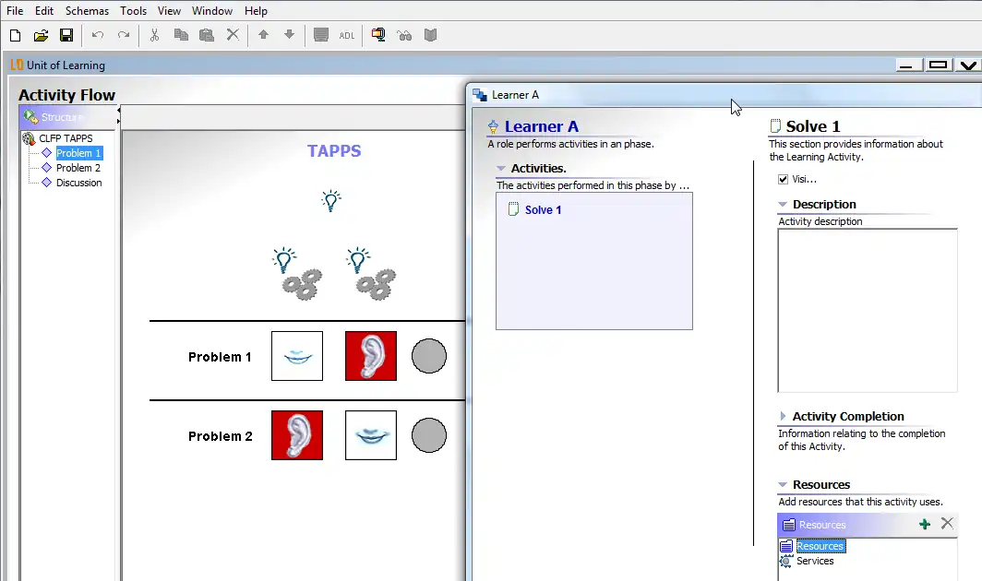Click the Save floppy disk icon

tap(66, 35)
